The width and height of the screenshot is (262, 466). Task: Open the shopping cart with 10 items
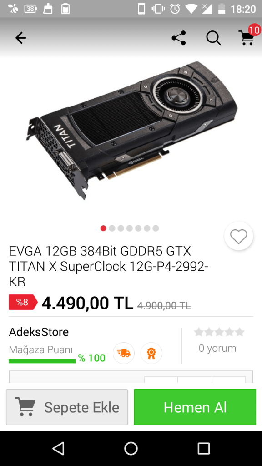pos(248,36)
